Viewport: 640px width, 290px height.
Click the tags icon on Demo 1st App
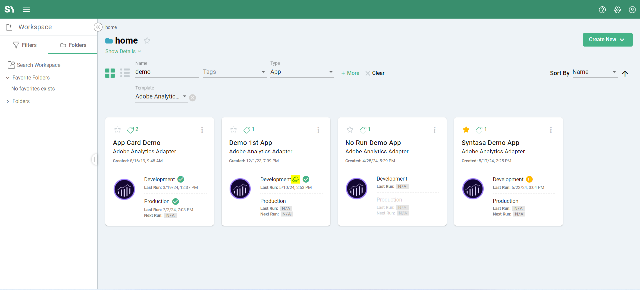(247, 130)
